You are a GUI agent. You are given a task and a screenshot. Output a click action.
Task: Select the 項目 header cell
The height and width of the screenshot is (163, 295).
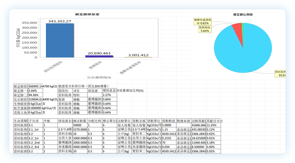click(x=80, y=91)
